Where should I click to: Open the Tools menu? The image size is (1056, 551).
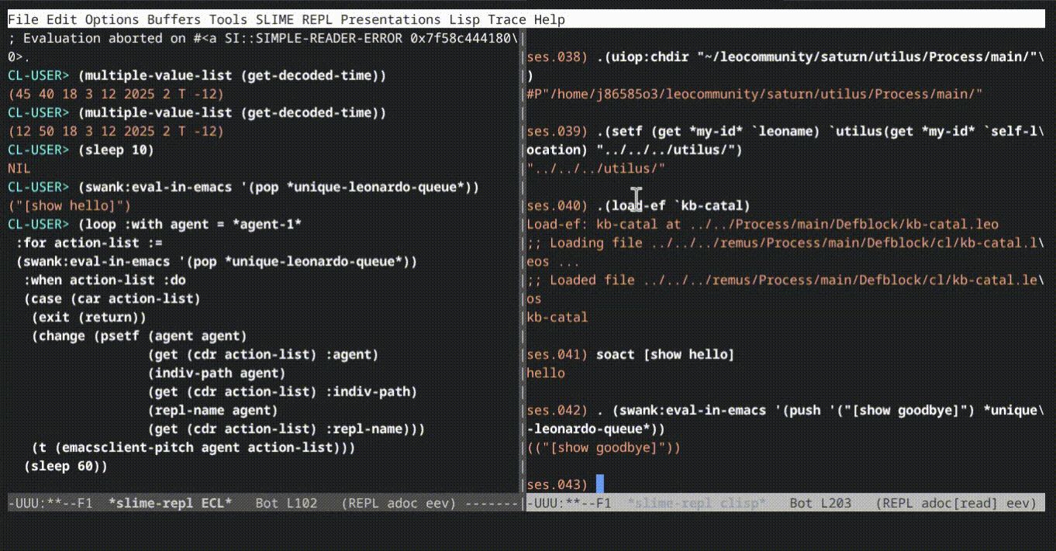tap(228, 19)
